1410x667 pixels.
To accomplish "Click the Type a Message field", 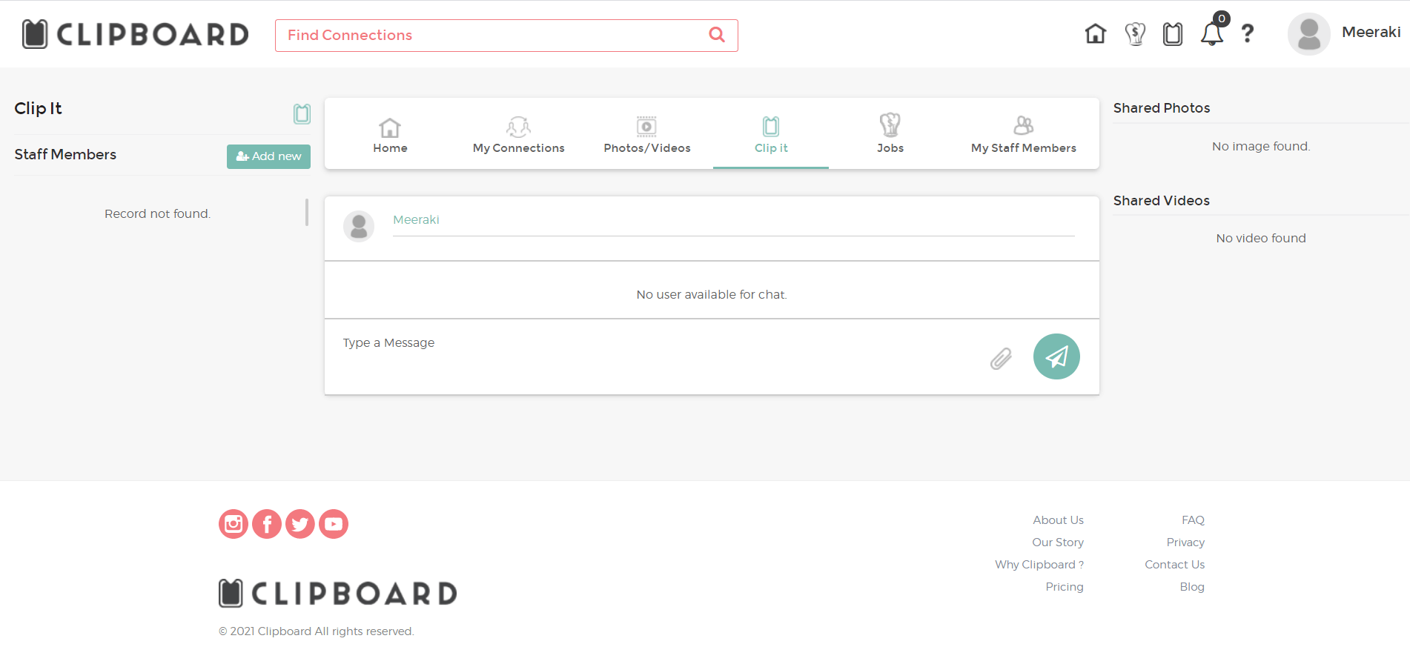I will (652, 344).
